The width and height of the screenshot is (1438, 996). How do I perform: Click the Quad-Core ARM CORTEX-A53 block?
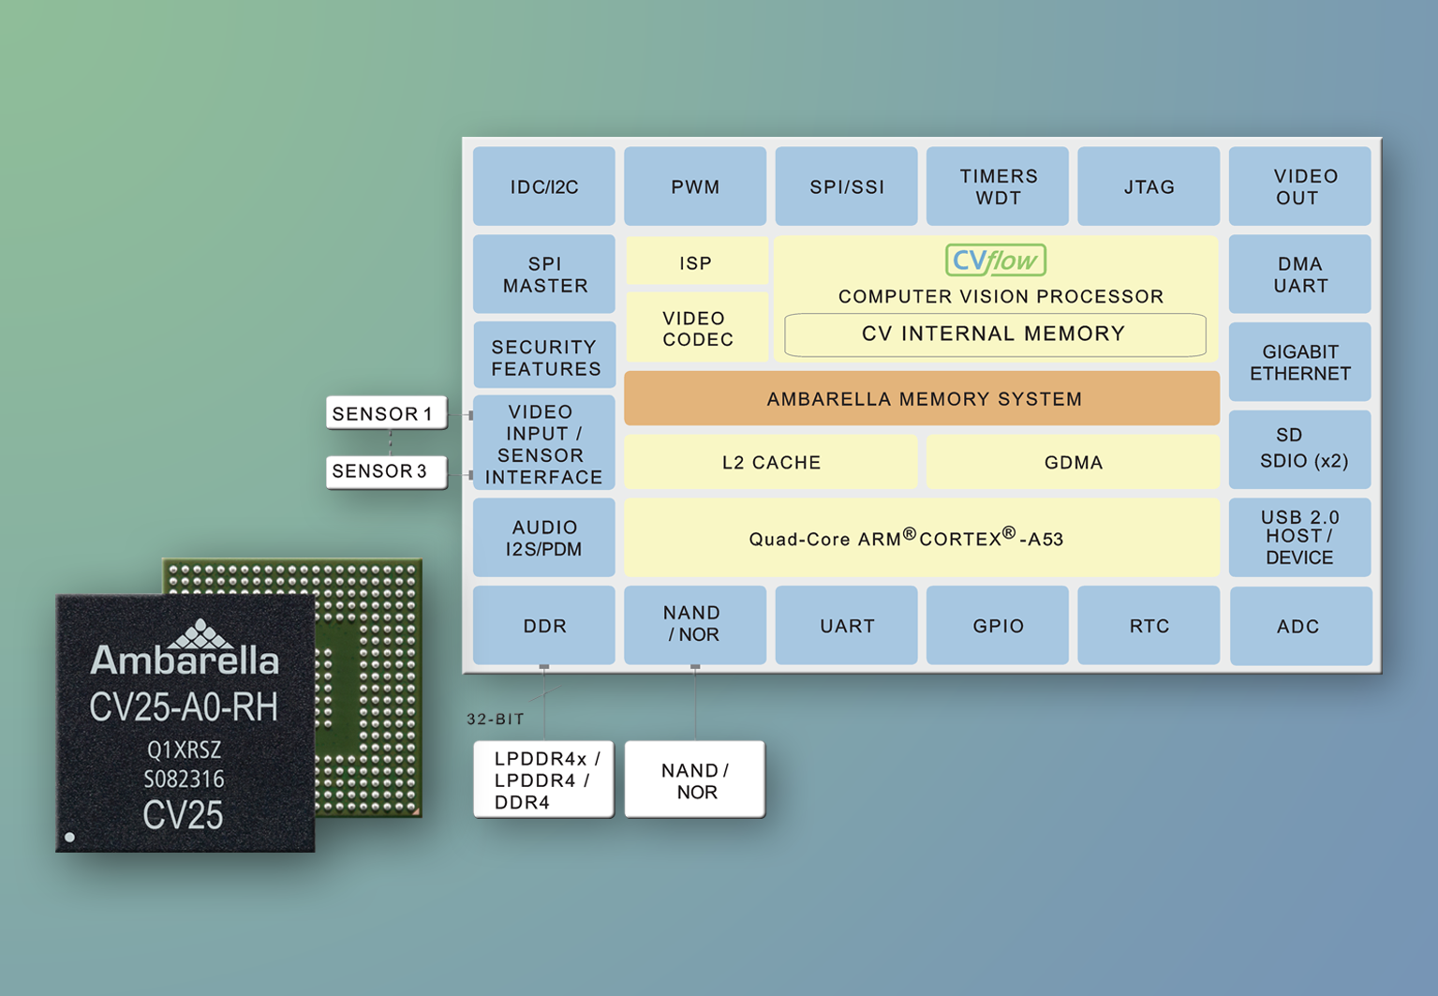[x=922, y=538]
